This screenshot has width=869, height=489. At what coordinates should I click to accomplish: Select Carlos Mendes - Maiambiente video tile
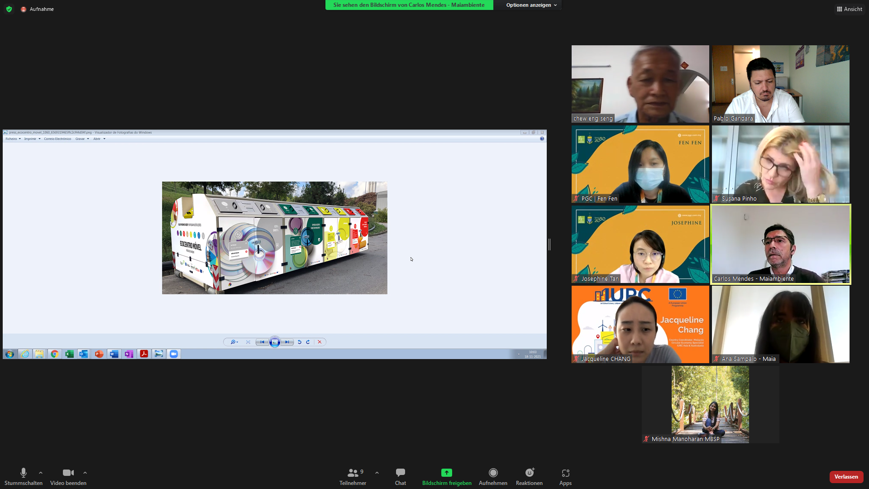(780, 244)
